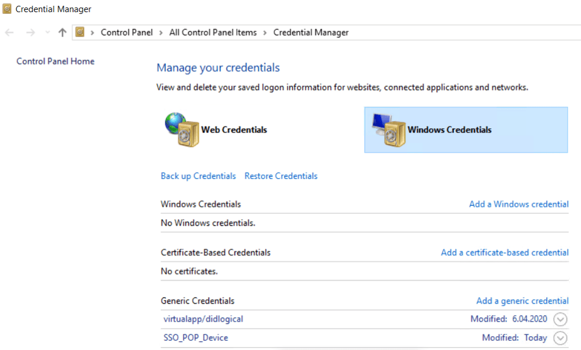
Task: Expand the SSO_POP_Device credential chevron
Action: (x=560, y=338)
